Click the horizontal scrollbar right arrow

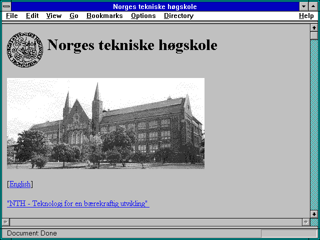[306, 222]
